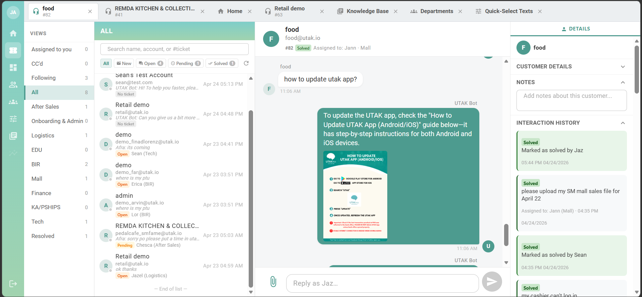Screen dimensions: 642x297
Task: Click the chat messages scrollbar thumb
Action: 506,235
